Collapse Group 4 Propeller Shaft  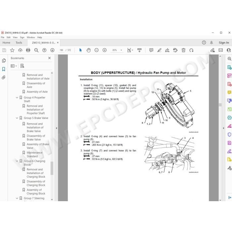[x=17, y=98]
